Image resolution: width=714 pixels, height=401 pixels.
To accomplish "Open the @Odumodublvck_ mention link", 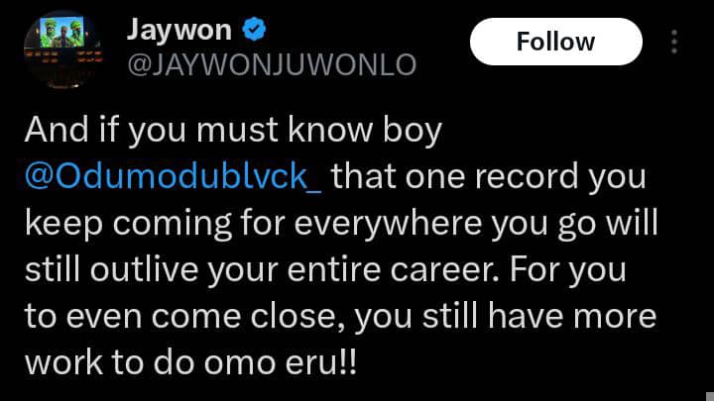I will coord(173,176).
